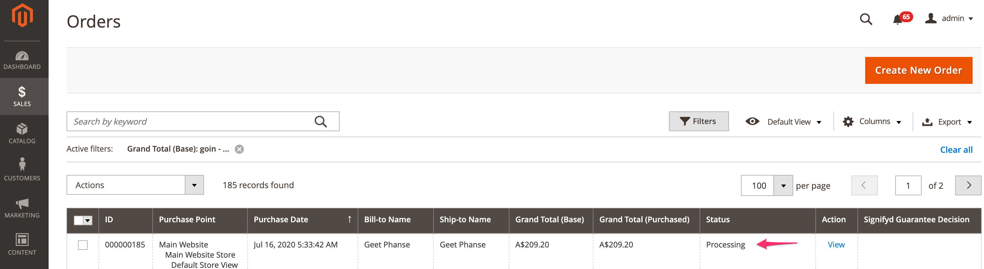This screenshot has height=269, width=984.
Task: Click the Clear all filters link
Action: coord(956,149)
